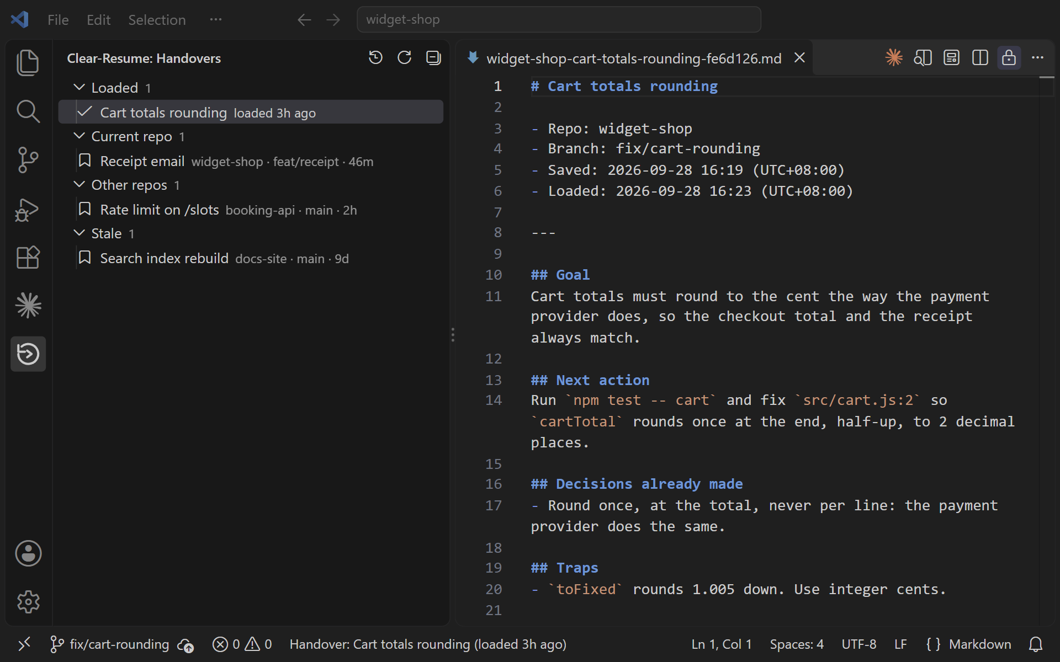Viewport: 1060px width, 662px height.
Task: Toggle the editor lock icon
Action: tap(1009, 57)
